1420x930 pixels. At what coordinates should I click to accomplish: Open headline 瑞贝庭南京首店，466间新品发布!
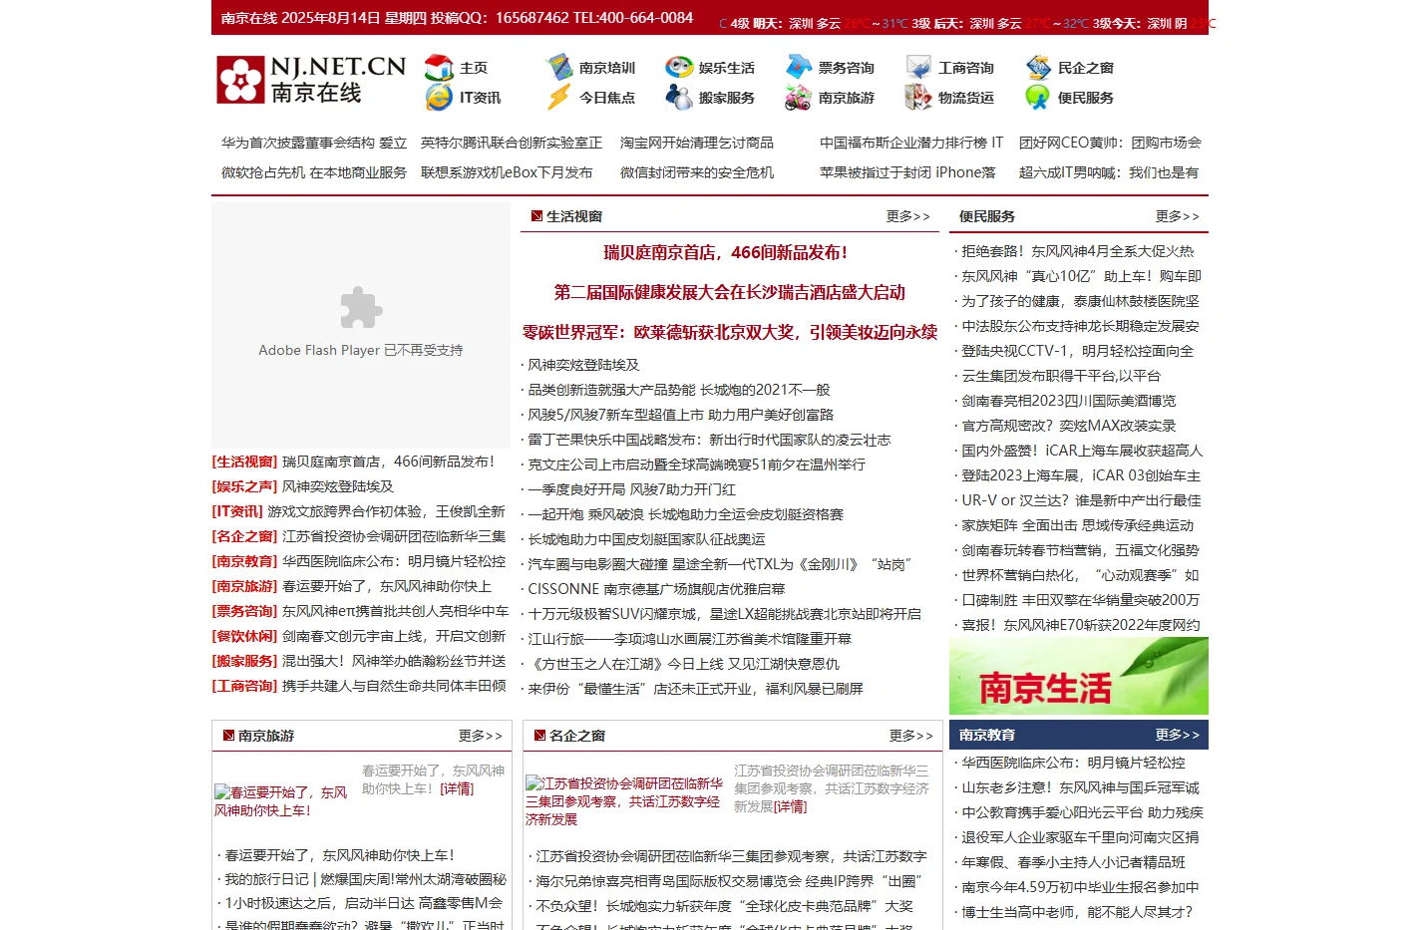[x=726, y=253]
